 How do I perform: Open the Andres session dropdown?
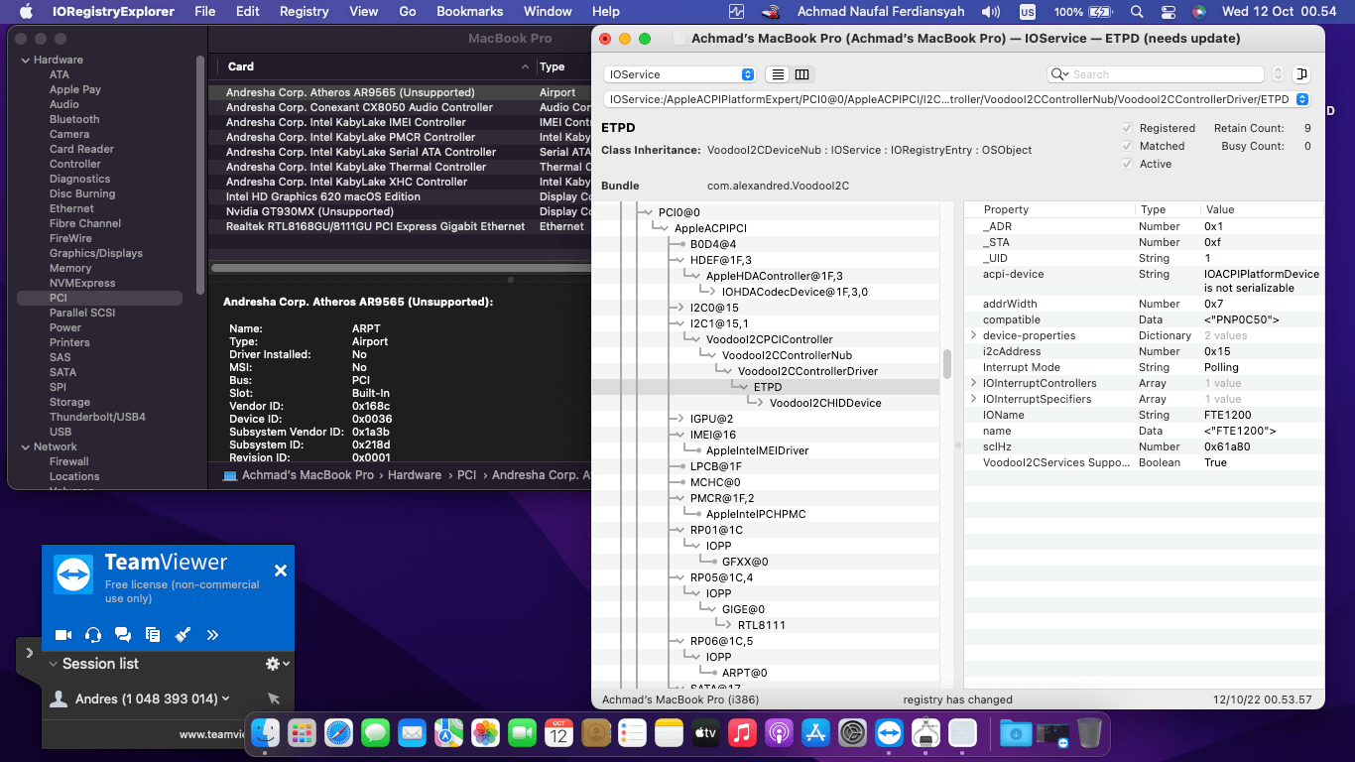click(226, 698)
